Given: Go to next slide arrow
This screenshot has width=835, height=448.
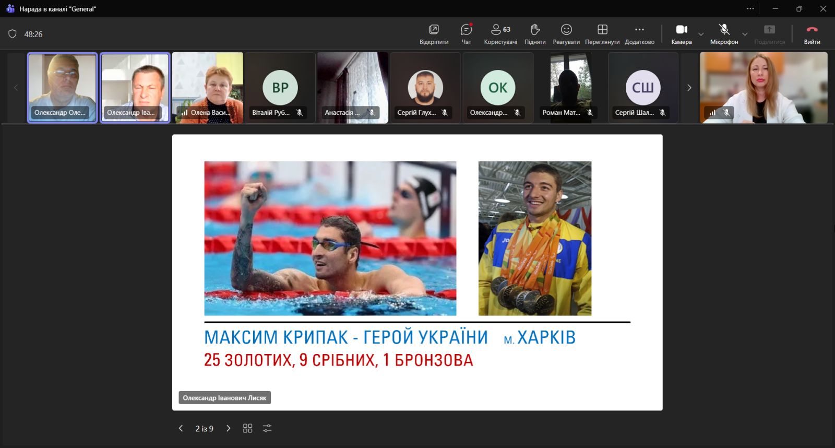Looking at the screenshot, I should (x=228, y=428).
